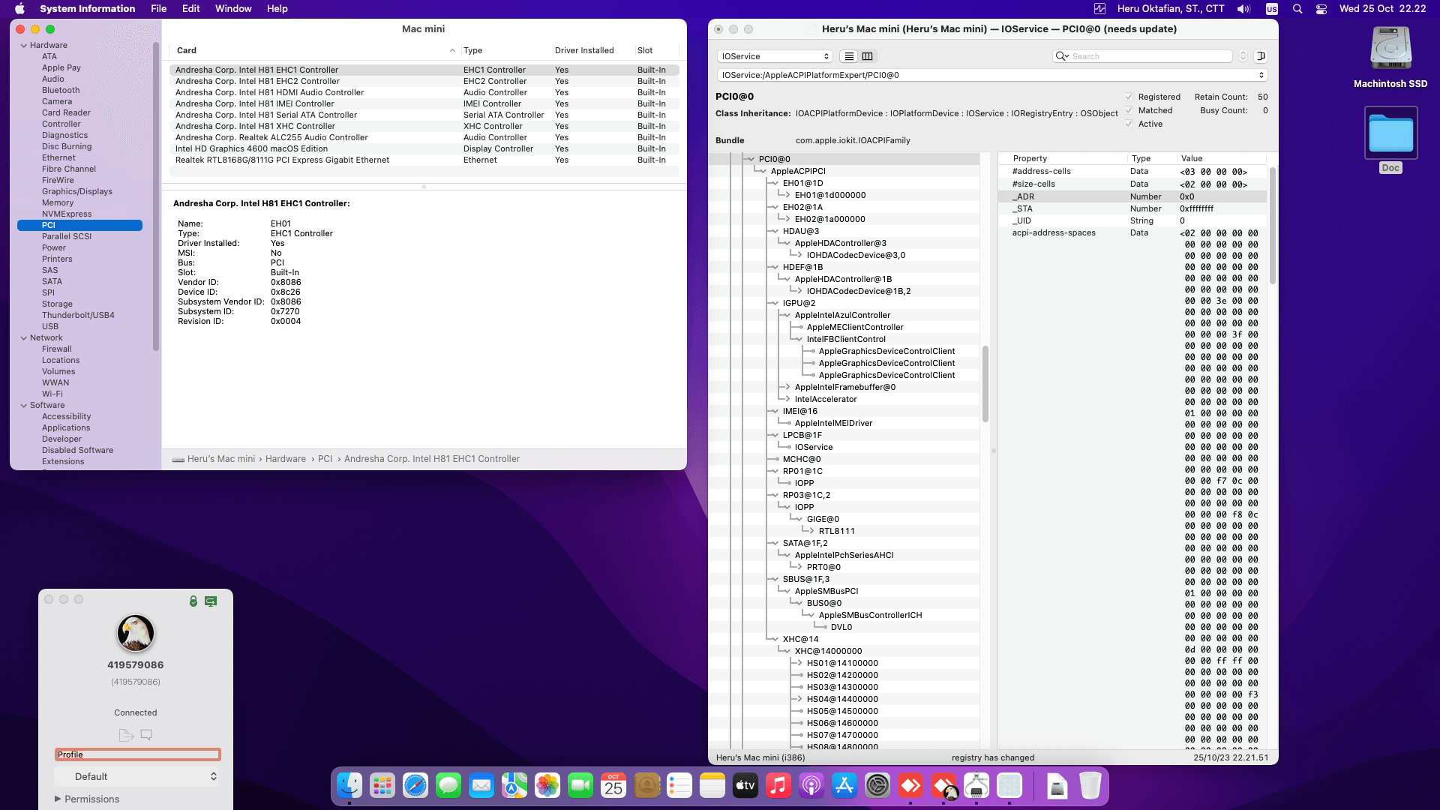Select Intel HD Graphics 4600 macOS Edition row
Screen dimensions: 1440x810
(424, 148)
